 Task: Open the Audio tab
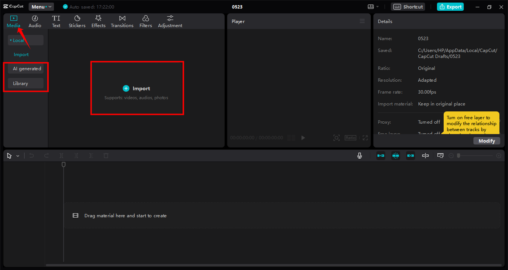pos(35,21)
